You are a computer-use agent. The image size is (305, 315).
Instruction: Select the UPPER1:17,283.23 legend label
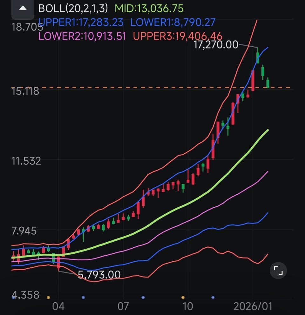pyautogui.click(x=81, y=22)
